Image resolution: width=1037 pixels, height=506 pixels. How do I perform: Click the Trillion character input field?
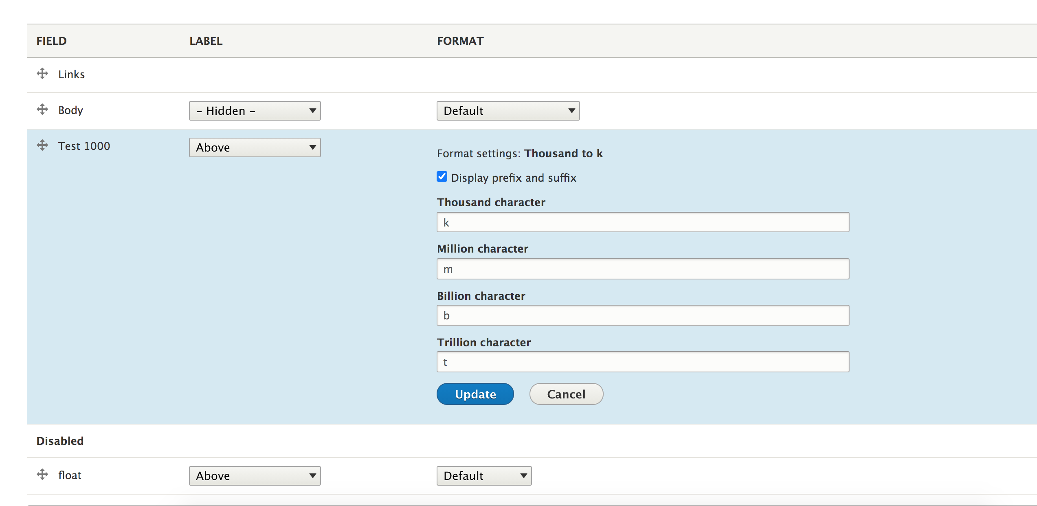tap(642, 361)
